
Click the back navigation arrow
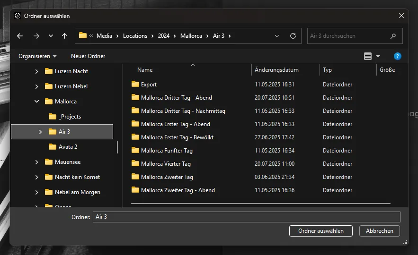pyautogui.click(x=20, y=36)
